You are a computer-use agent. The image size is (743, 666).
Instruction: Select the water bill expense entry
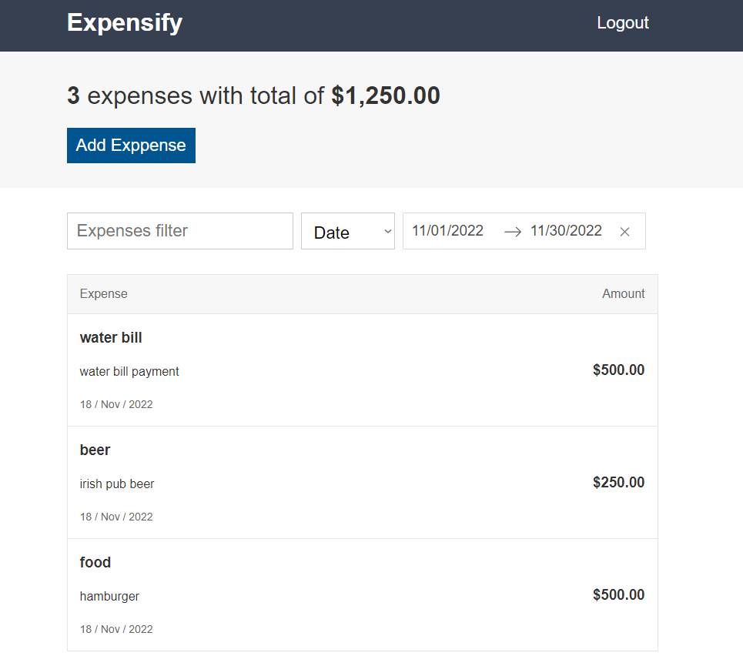click(x=362, y=370)
